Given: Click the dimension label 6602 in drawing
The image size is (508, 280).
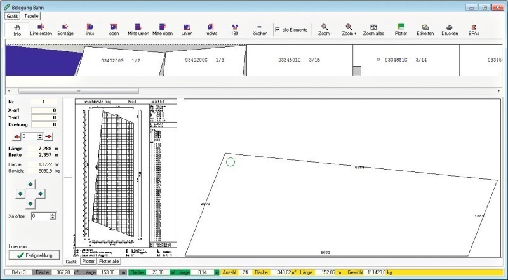Looking at the screenshot, I should [x=325, y=253].
